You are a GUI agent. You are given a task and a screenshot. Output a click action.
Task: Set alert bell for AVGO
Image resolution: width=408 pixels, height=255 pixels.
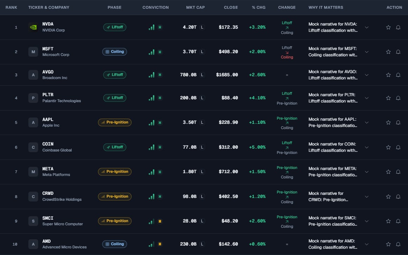(x=398, y=75)
